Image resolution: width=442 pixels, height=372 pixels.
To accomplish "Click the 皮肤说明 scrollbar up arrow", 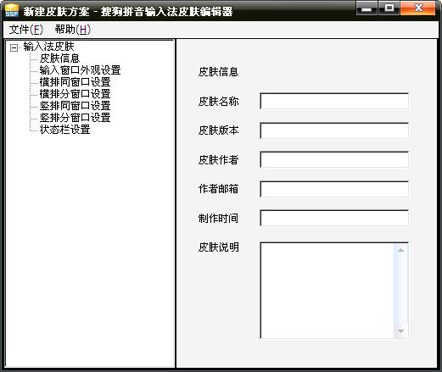I will pos(400,250).
